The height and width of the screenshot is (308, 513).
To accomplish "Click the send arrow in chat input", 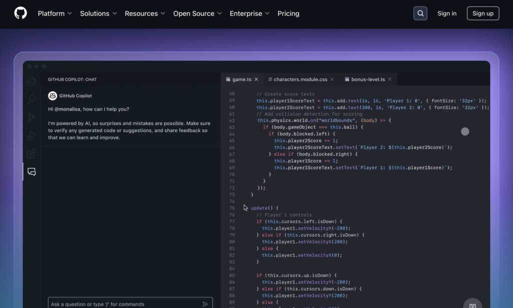I will click(205, 304).
